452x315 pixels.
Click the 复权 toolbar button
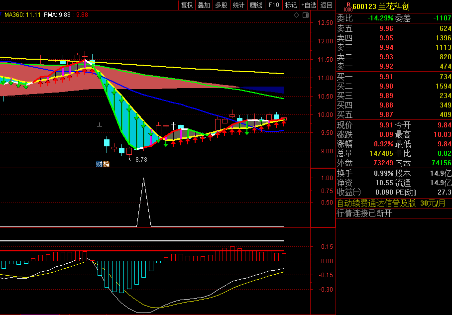187,5
